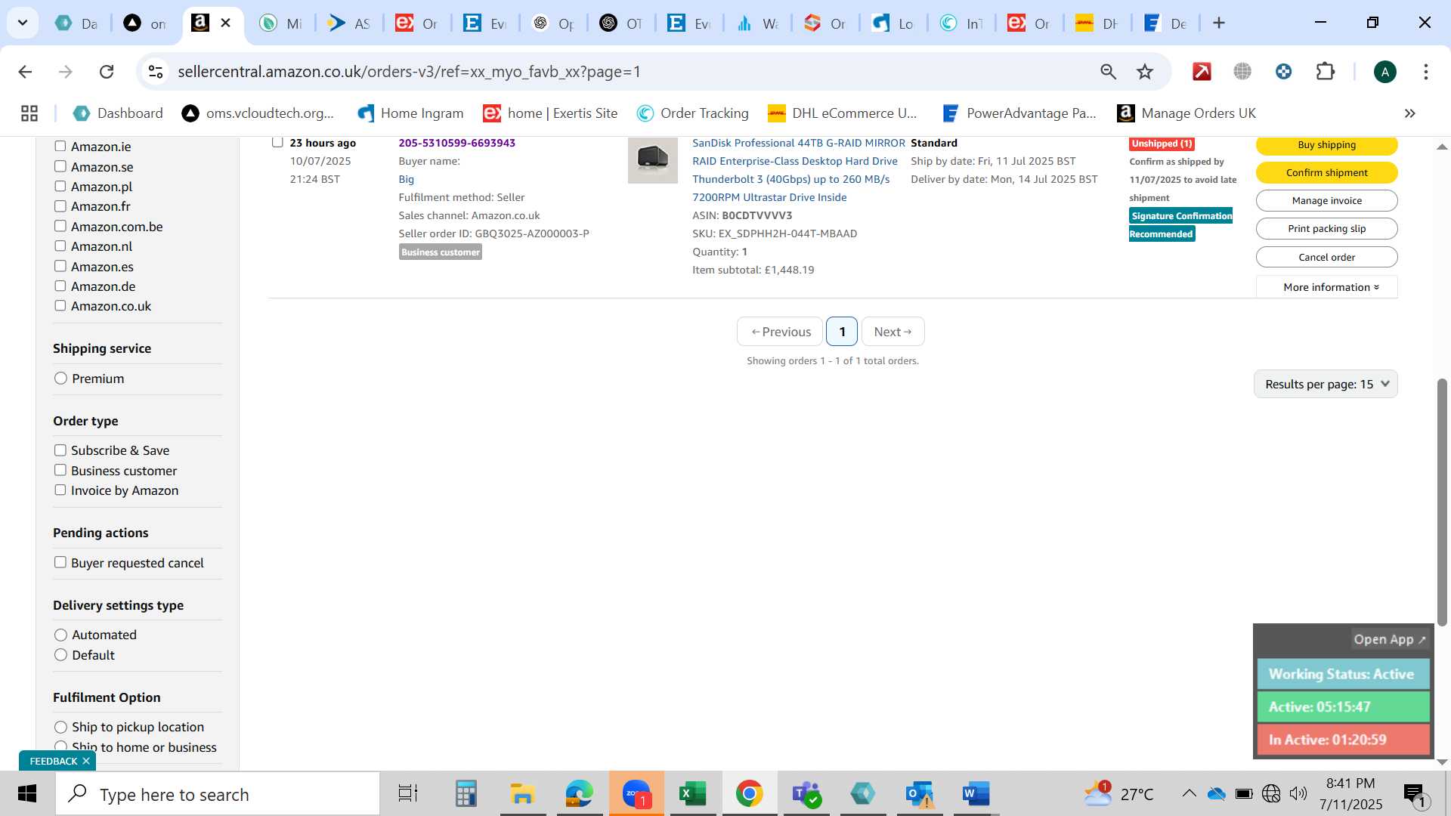Show hidden system tray icons
Viewport: 1451px width, 816px height.
click(x=1189, y=793)
